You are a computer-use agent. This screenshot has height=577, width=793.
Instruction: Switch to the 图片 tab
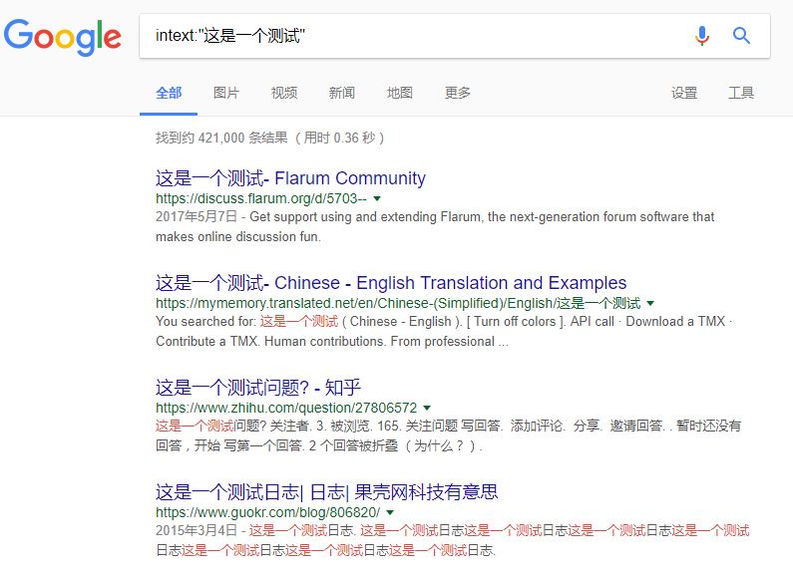(226, 93)
